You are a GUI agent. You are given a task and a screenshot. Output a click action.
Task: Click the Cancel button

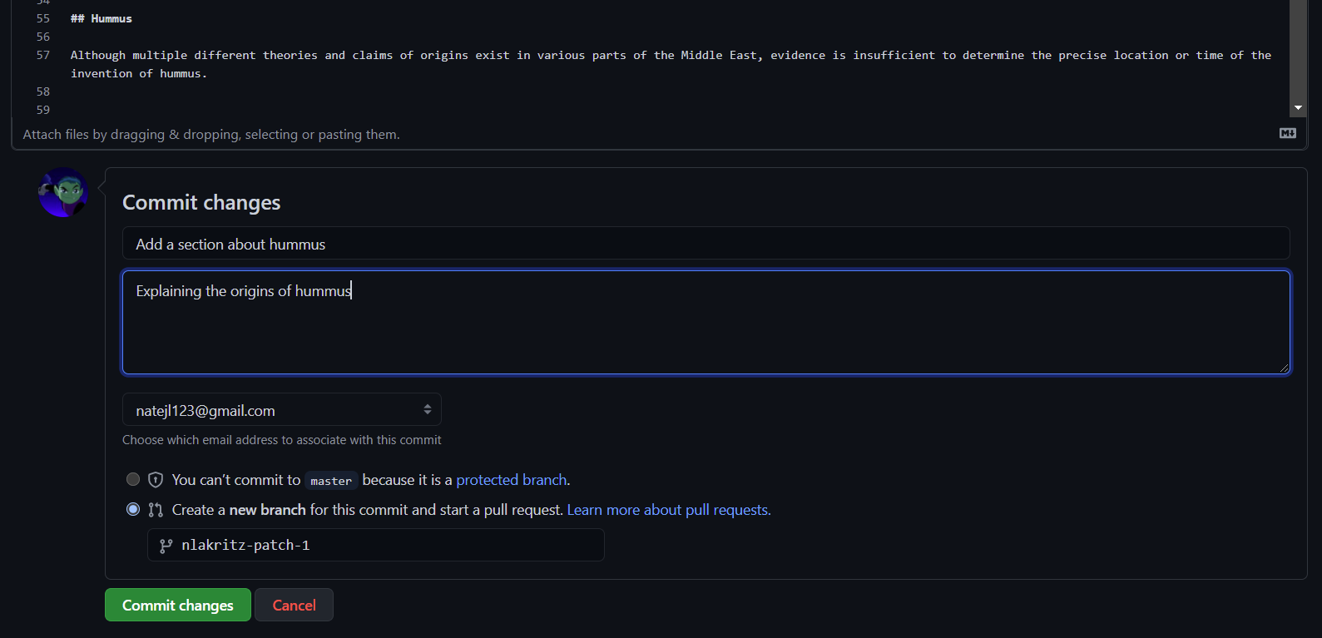[x=295, y=605]
